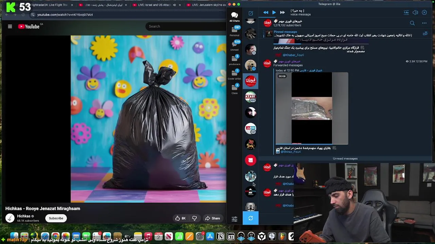Open Google Chrome from the Dock
The width and height of the screenshot is (435, 244).
pos(55,236)
